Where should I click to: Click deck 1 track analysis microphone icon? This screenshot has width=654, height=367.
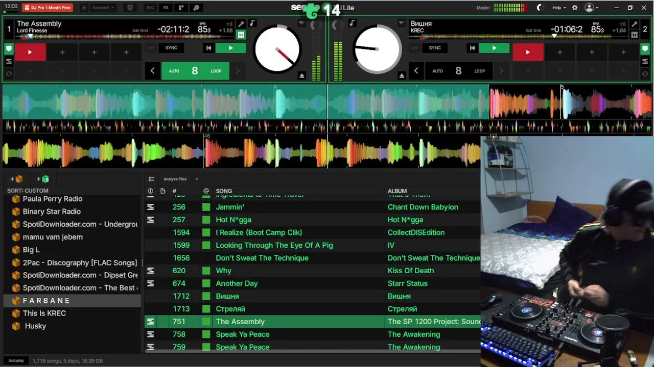(241, 24)
